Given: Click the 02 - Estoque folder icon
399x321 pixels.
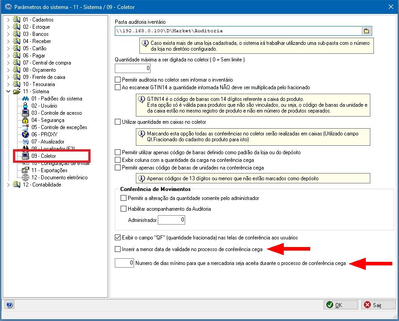Looking at the screenshot, I should click(x=17, y=27).
